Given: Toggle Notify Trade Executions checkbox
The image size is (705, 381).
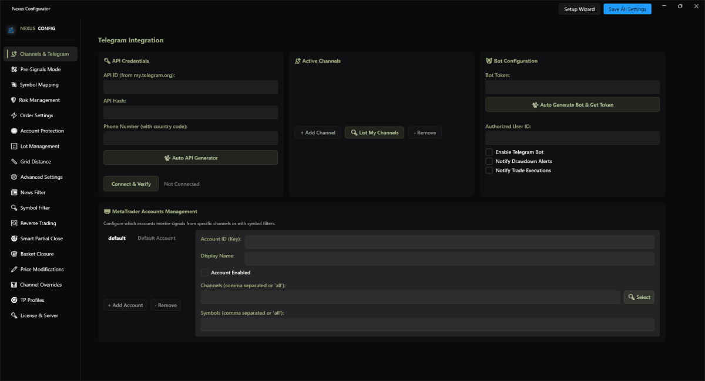Looking at the screenshot, I should pos(489,171).
